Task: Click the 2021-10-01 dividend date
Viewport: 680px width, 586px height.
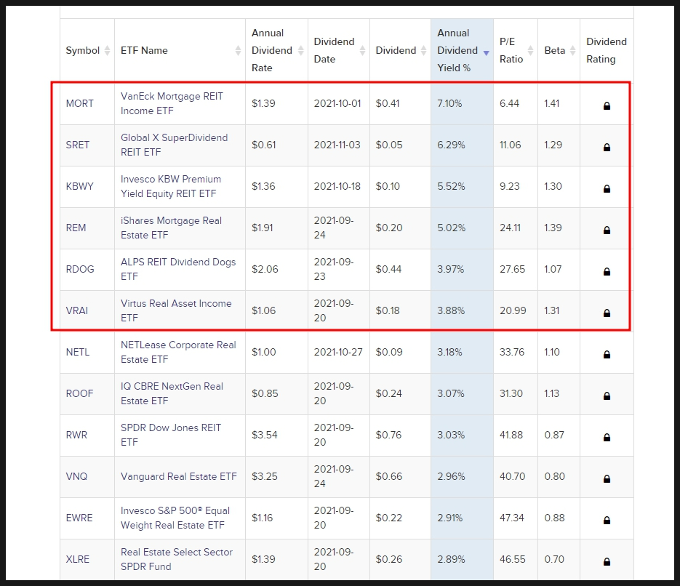Action: click(x=337, y=103)
